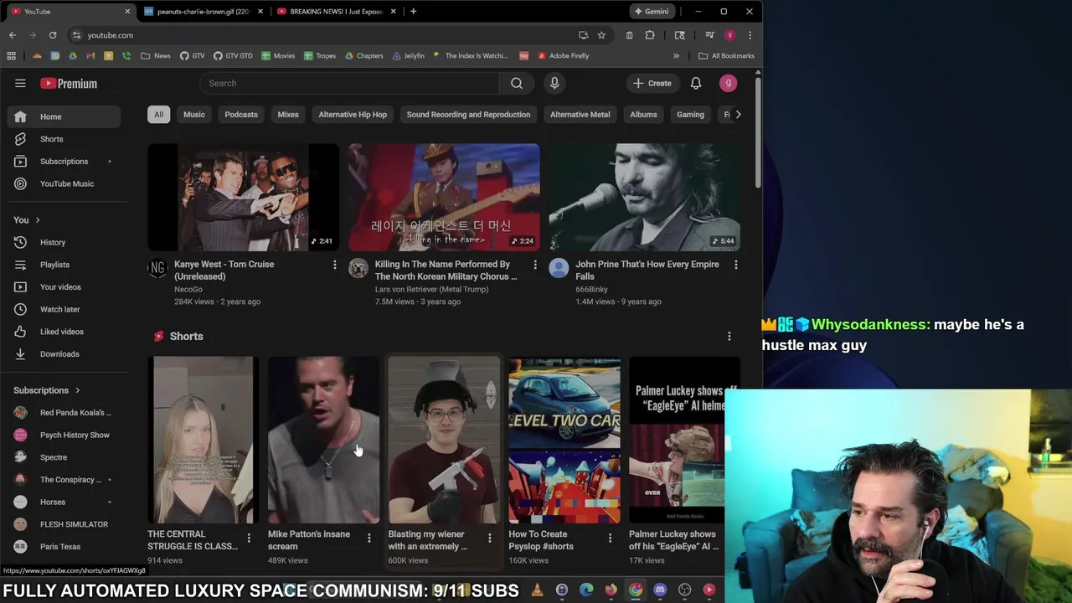Click the Gemini button in Chrome
Viewport: 1072px width, 603px height.
(x=652, y=12)
